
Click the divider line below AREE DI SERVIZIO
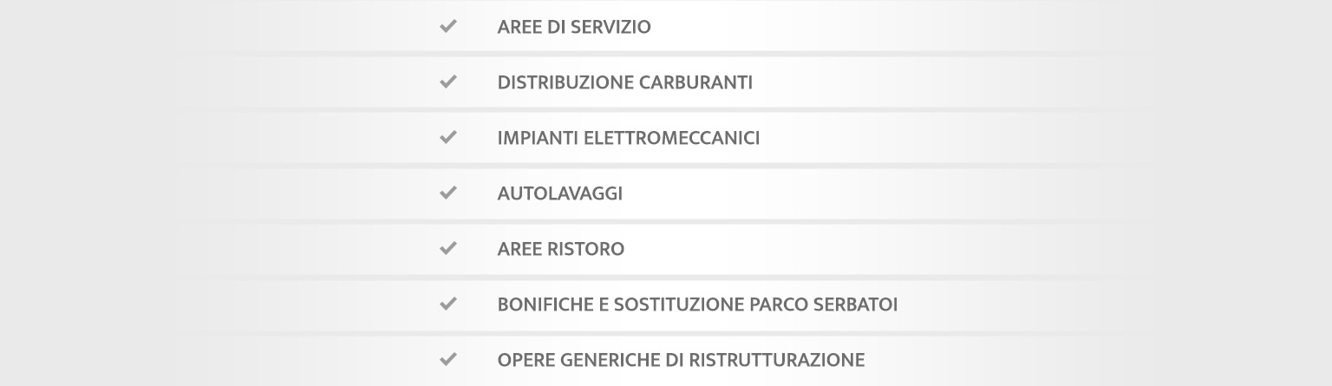[666, 55]
